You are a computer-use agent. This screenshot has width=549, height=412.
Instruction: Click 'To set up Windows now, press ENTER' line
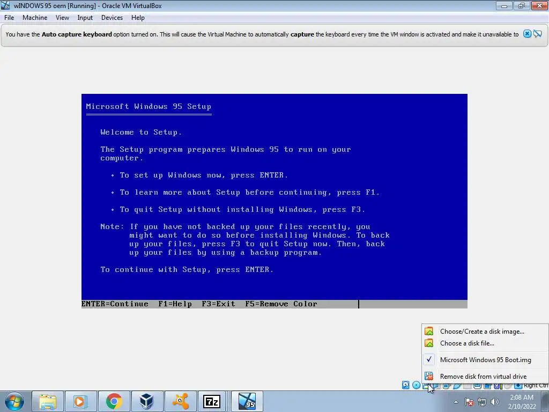pyautogui.click(x=204, y=175)
